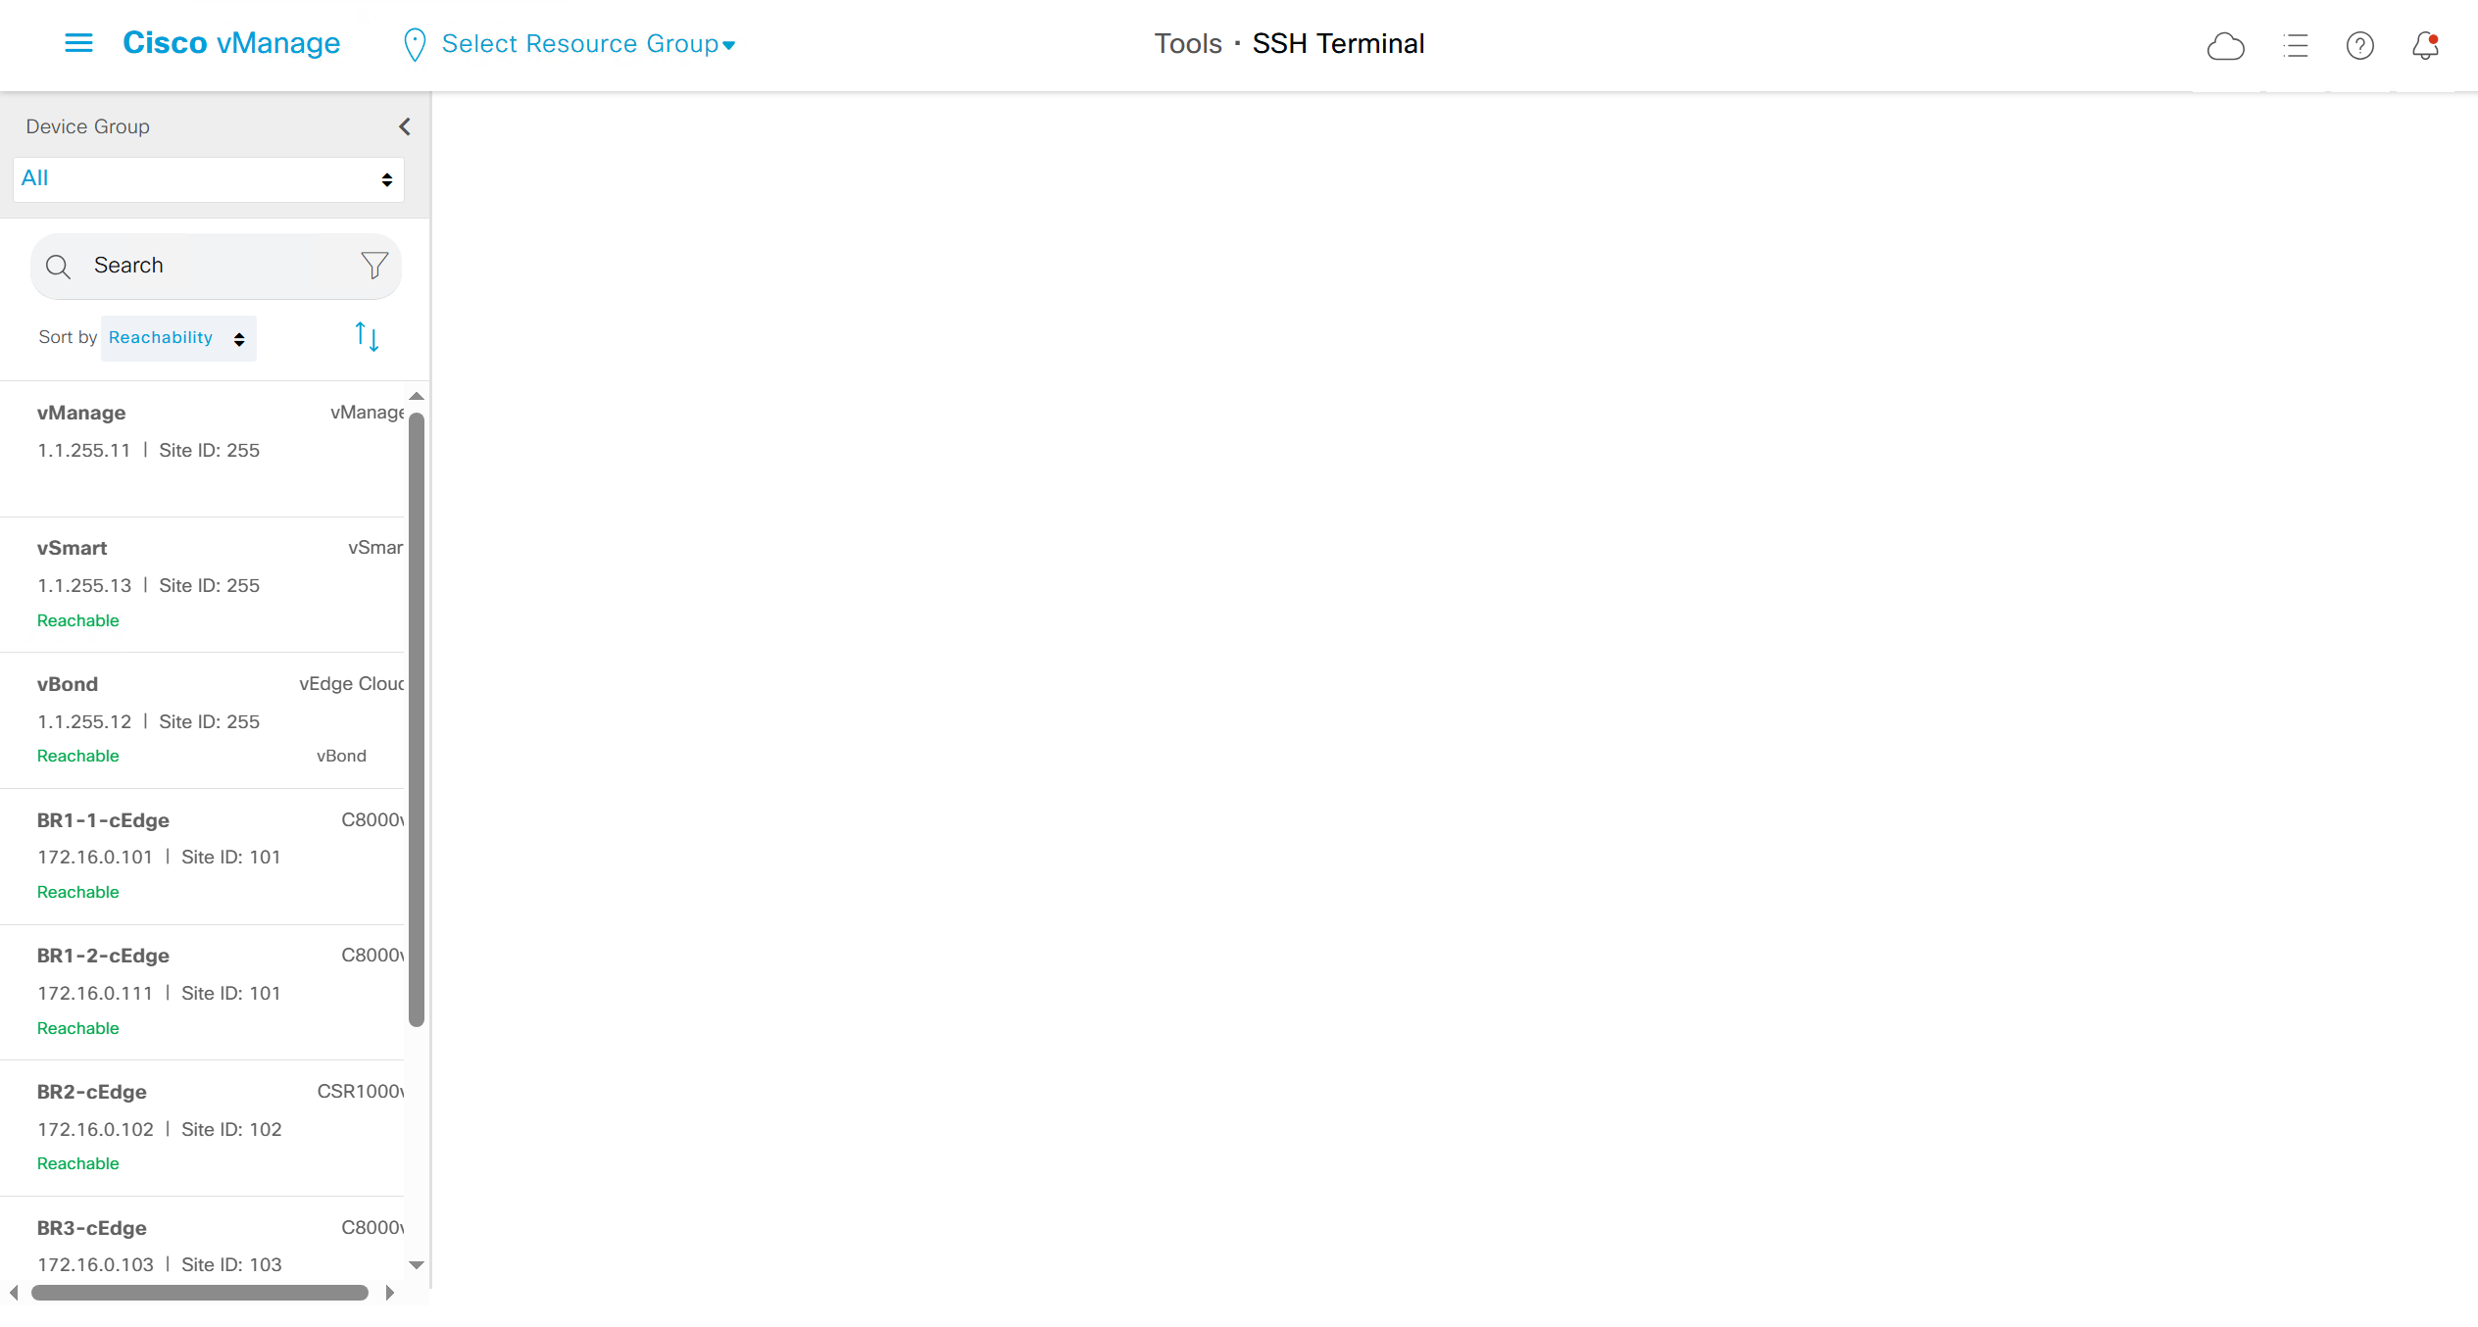Click the device list vertical scrollbar
The height and width of the screenshot is (1327, 2478).
[x=417, y=719]
